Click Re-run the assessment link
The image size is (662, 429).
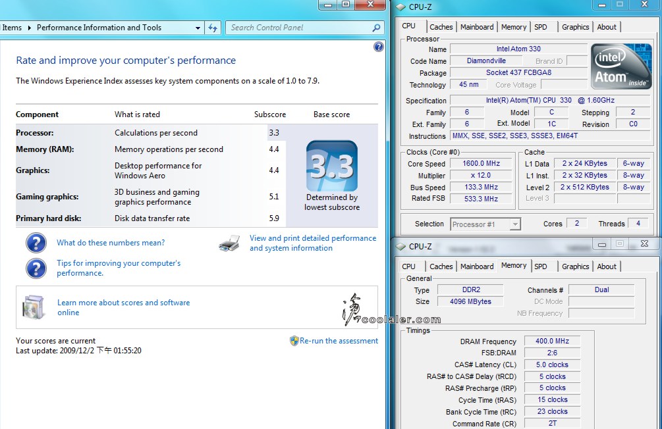click(339, 341)
